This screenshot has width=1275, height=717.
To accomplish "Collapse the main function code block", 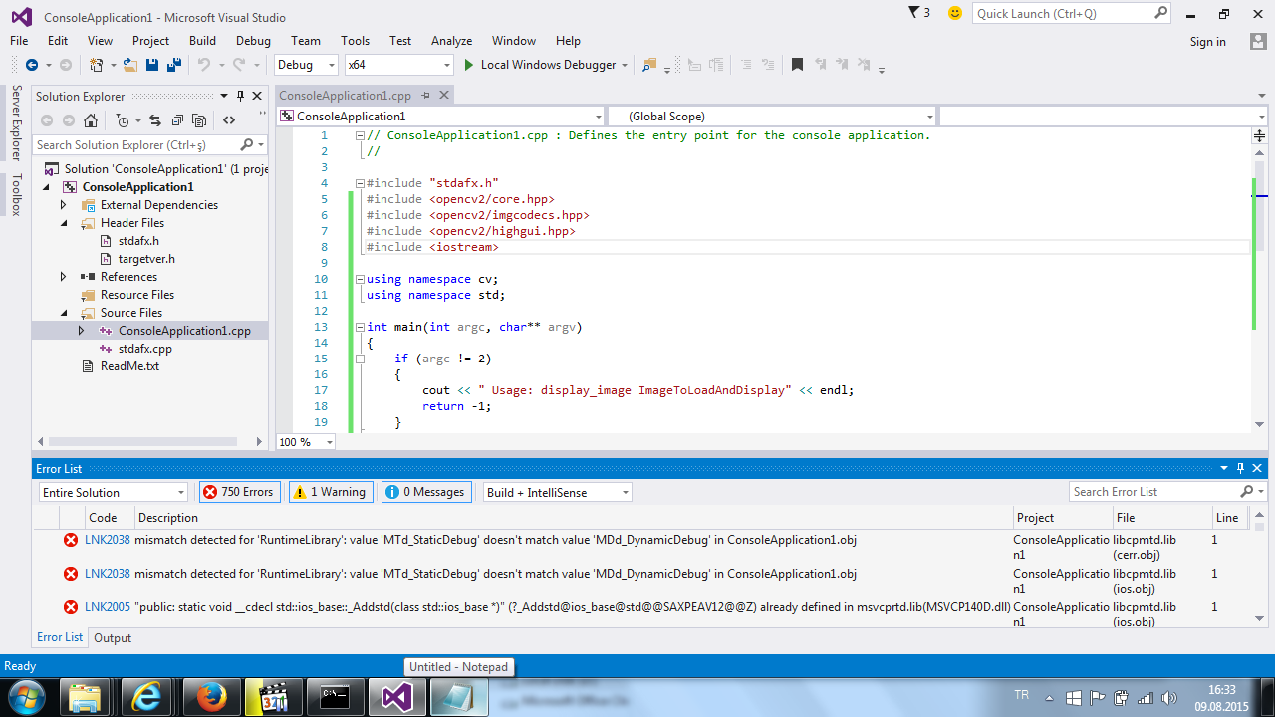I will tap(360, 327).
